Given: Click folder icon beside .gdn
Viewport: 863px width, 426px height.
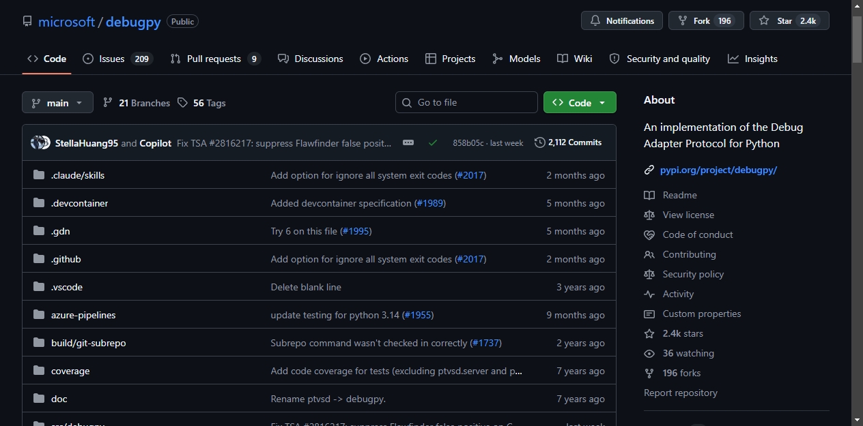Looking at the screenshot, I should [39, 231].
